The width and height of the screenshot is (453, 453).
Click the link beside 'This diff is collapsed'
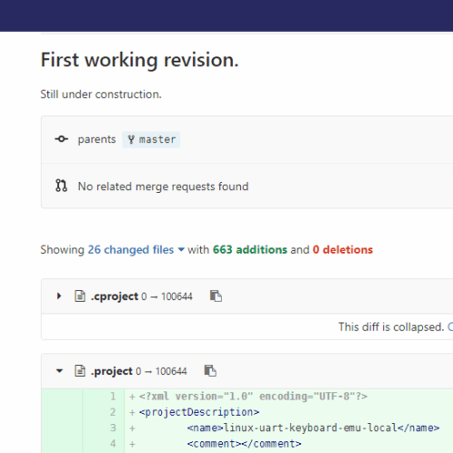(x=450, y=327)
